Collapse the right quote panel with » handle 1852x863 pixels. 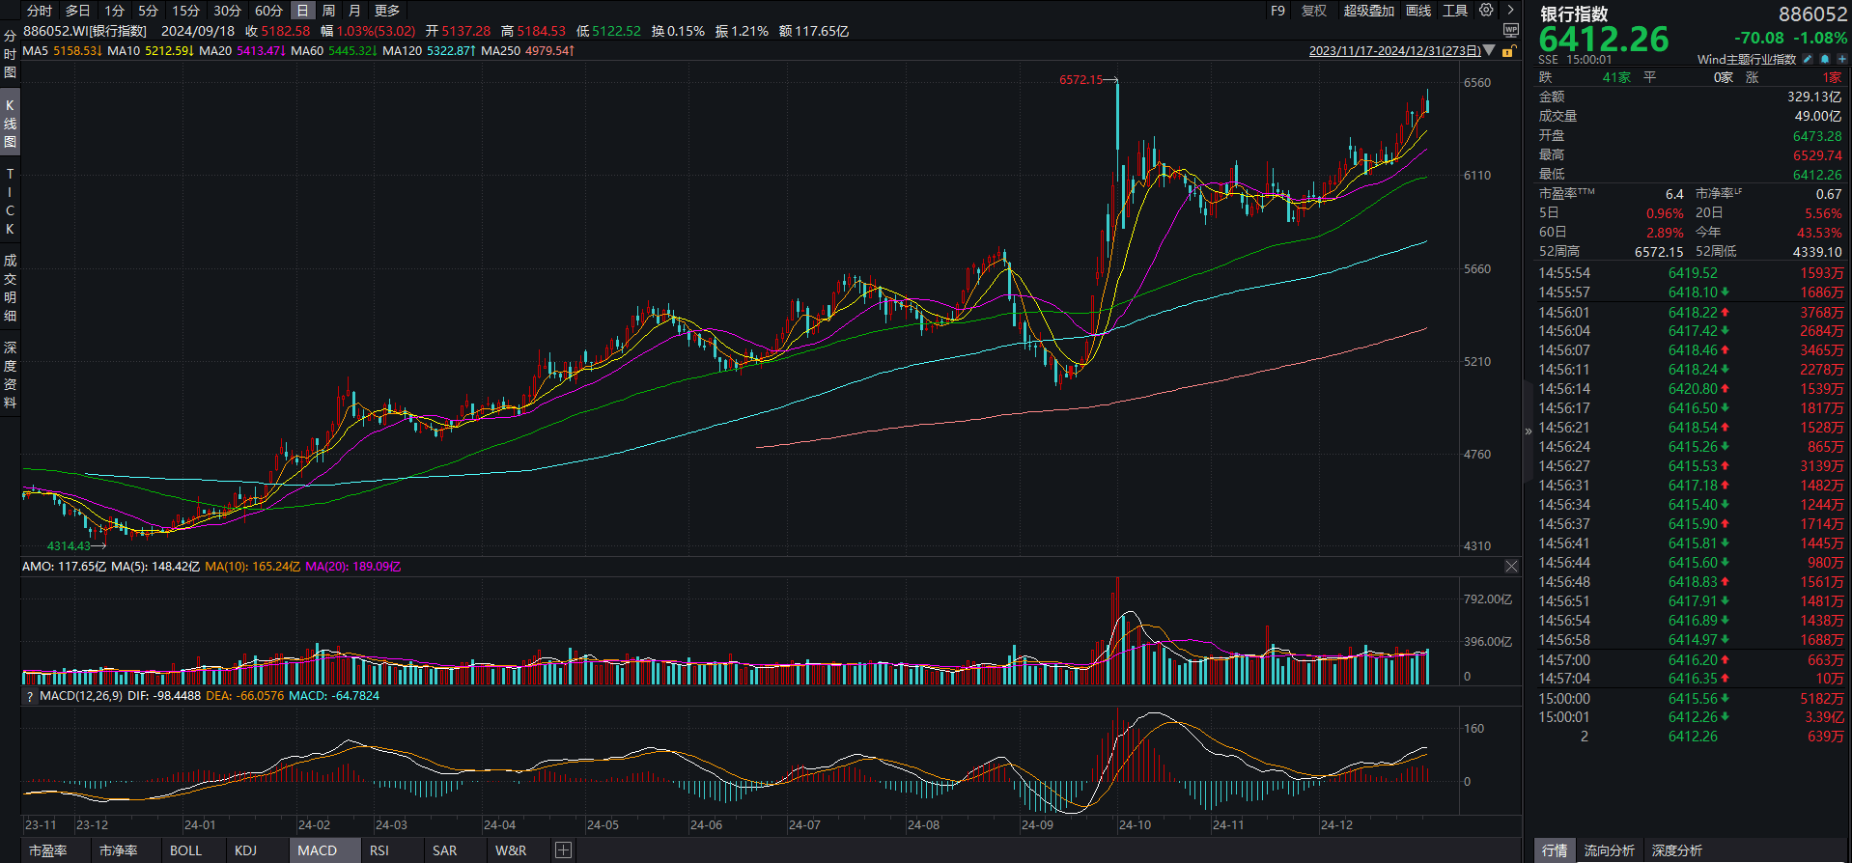pyautogui.click(x=1528, y=431)
